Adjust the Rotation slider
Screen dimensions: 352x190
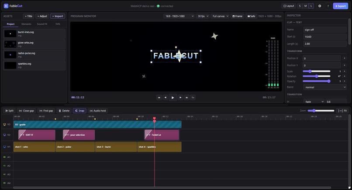317,76
